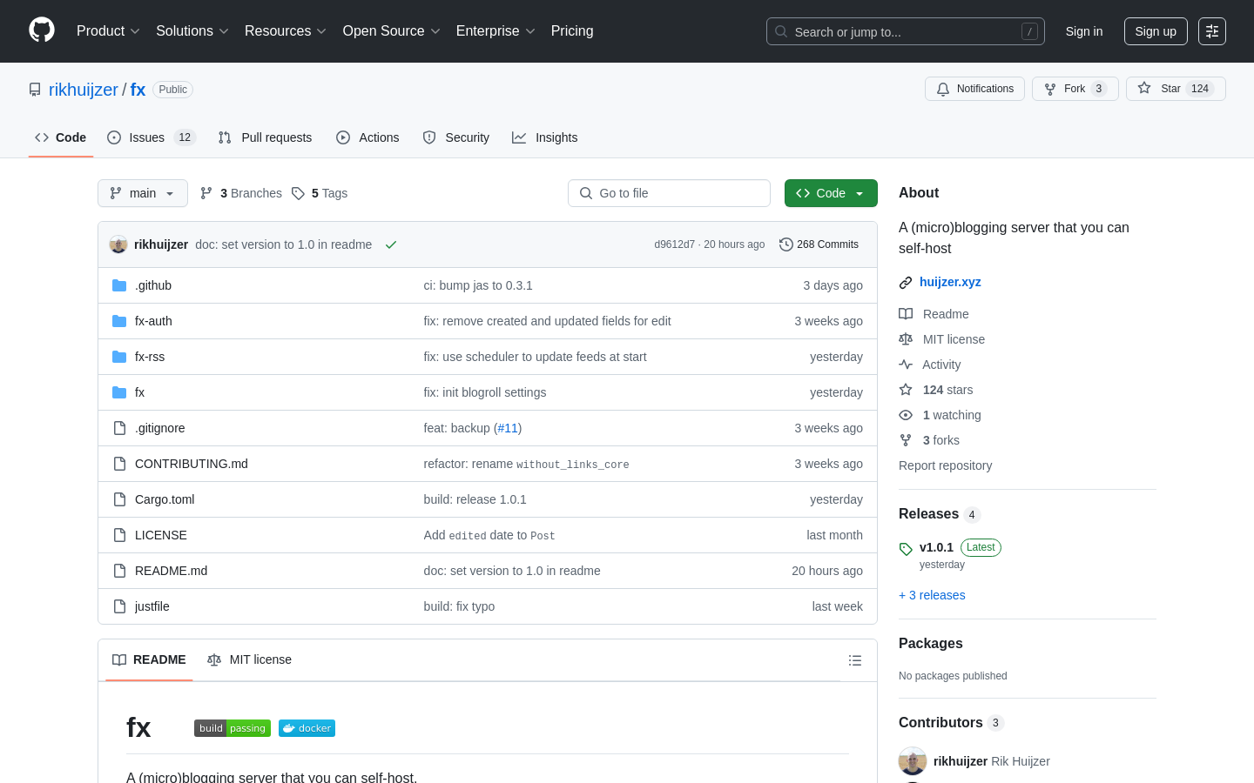The height and width of the screenshot is (783, 1254).
Task: View the 5 Tags page
Action: 320,193
